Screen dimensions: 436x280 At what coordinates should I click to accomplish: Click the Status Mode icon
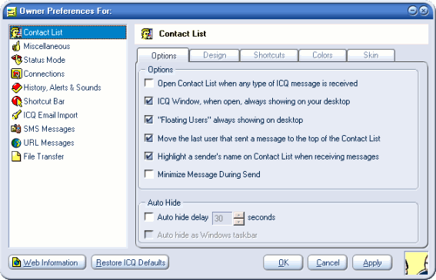16,60
